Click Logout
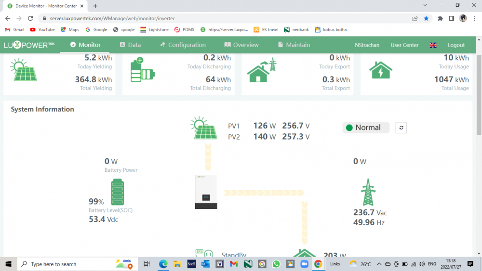 tap(456, 45)
